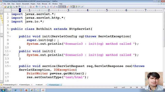
Task: Click the Replace toolbar icon
Action: click(x=45, y=7)
